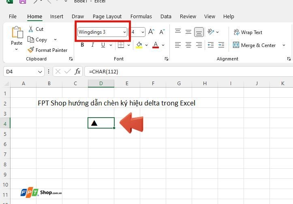Click the formula bar options dots
The height and width of the screenshot is (204, 293).
(x=49, y=71)
